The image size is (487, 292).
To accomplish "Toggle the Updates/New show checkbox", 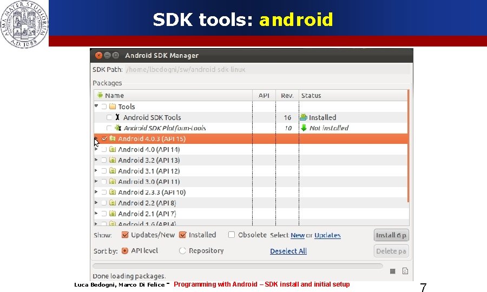I will (125, 235).
